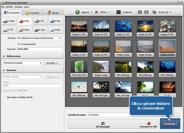The height and width of the screenshot is (133, 184).
Task: Click the rotate left icon in toolbar
Action: (x=140, y=12)
